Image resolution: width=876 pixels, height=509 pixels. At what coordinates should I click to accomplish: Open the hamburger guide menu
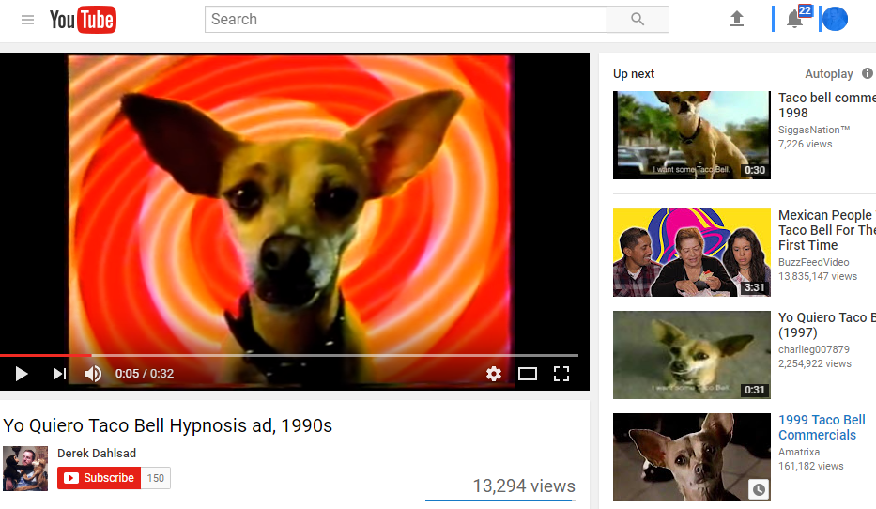tap(27, 20)
